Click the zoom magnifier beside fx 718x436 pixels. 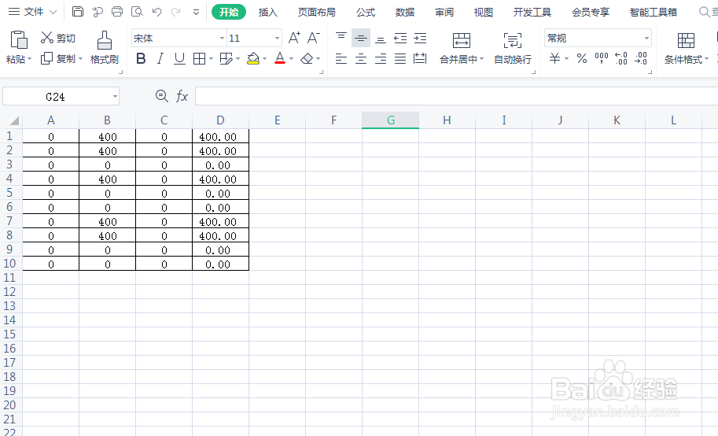161,96
